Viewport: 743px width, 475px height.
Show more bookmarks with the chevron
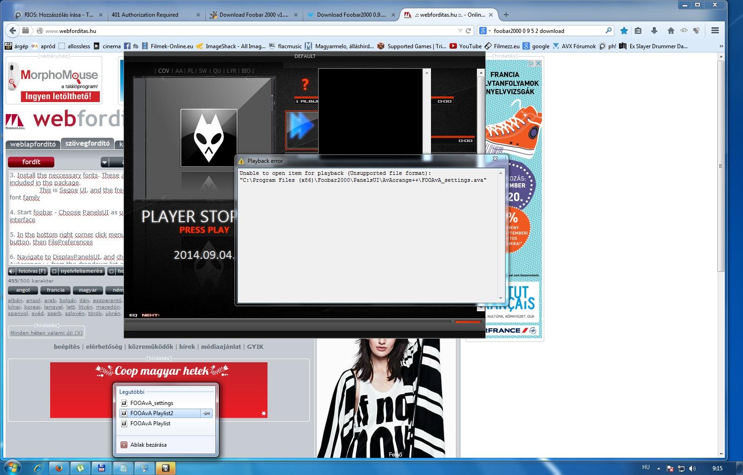point(721,46)
